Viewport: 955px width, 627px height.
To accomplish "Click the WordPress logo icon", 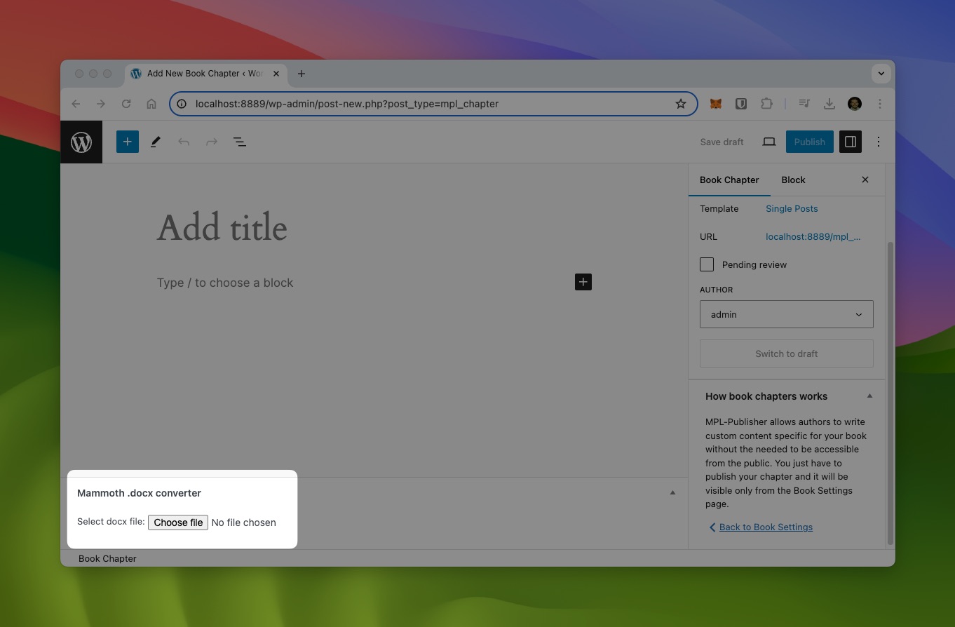I will tap(81, 142).
